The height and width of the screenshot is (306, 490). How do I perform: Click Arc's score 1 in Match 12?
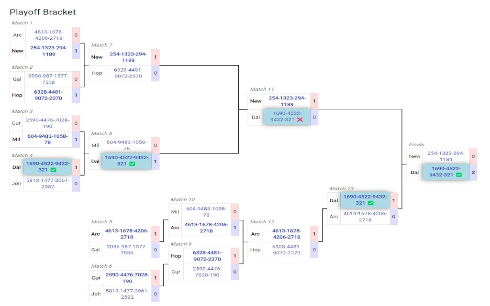[x=314, y=233]
